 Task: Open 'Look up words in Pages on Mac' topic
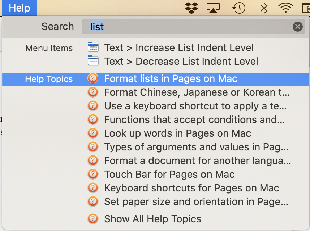click(156, 133)
